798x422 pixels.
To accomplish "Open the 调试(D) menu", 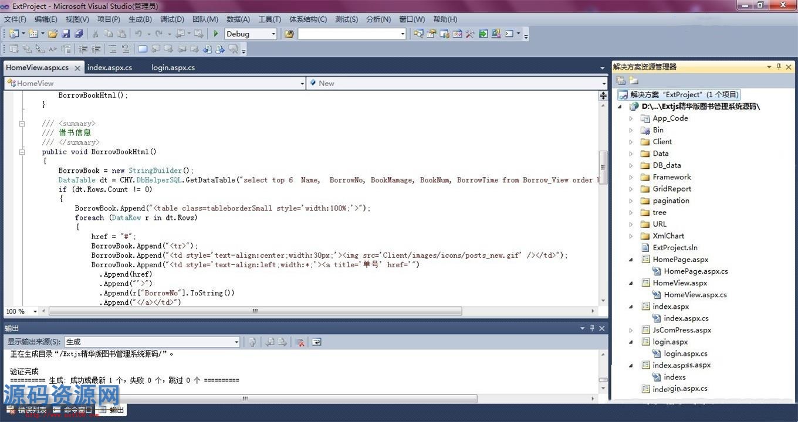I will (172, 19).
